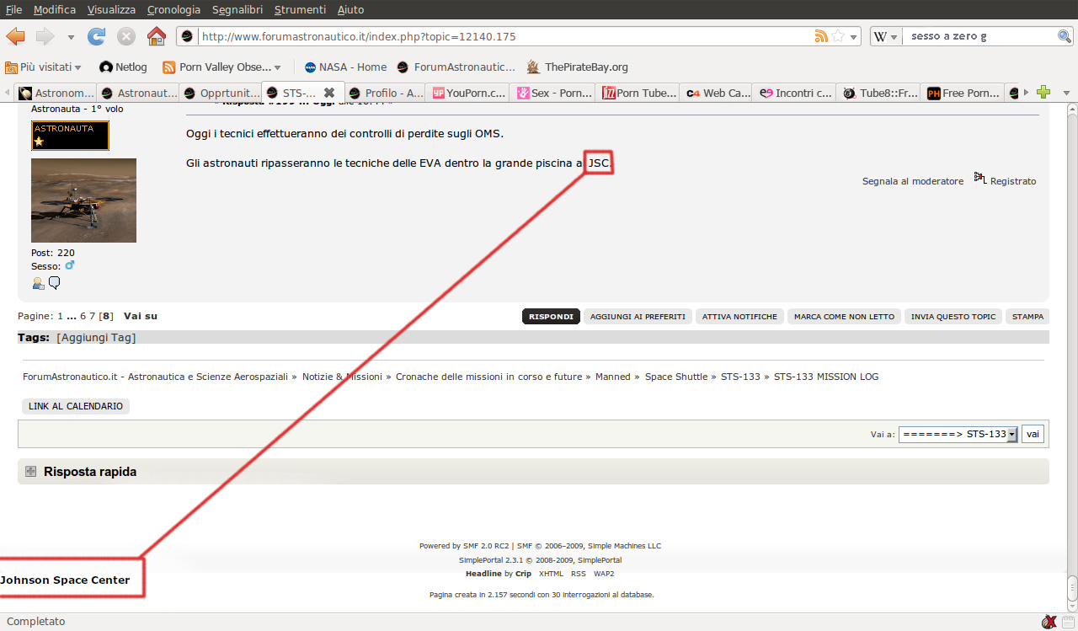The width and height of the screenshot is (1078, 631).
Task: Click the astronaut's rover avatar image
Action: pos(83,201)
